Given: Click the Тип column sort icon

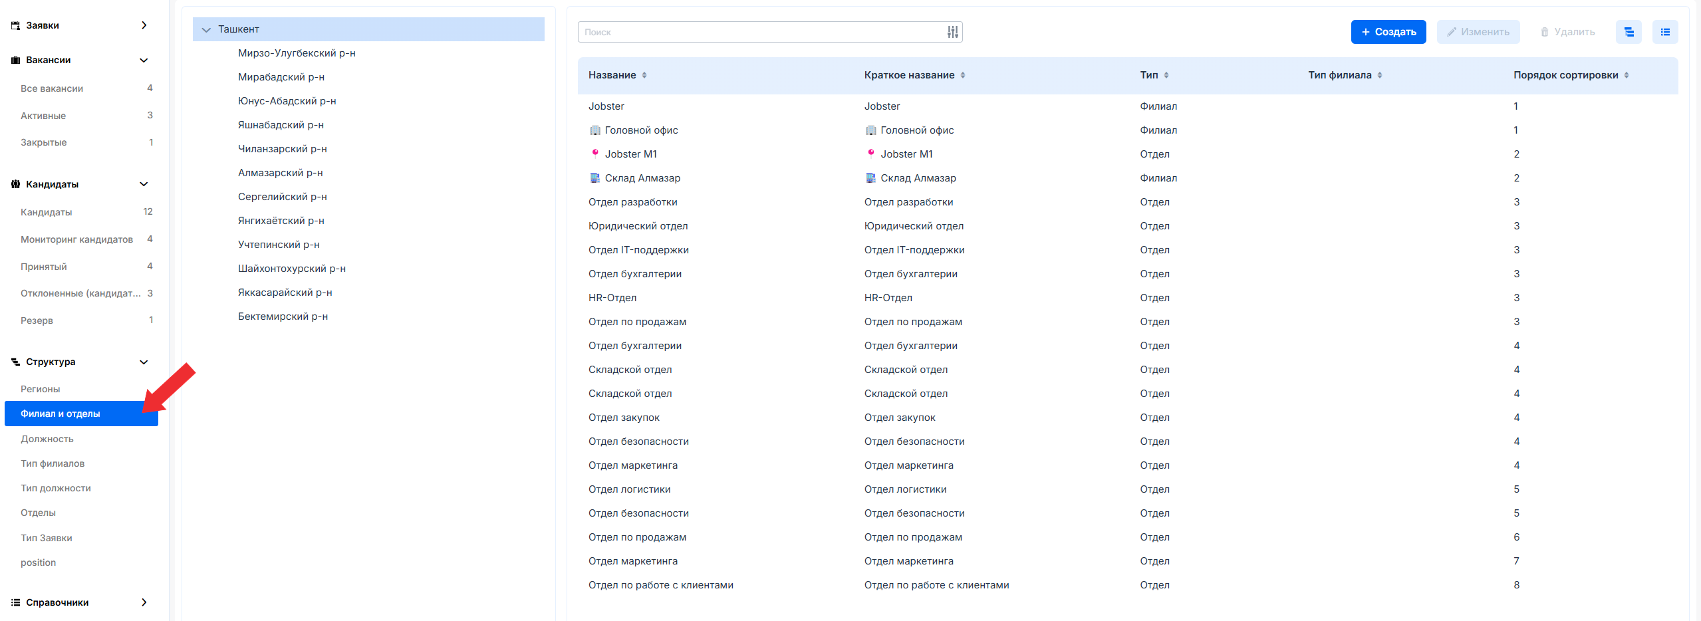Looking at the screenshot, I should pos(1166,75).
